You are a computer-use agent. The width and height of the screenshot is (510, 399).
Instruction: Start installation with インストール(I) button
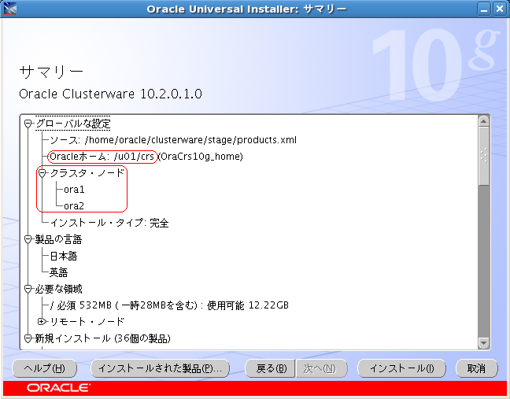(401, 368)
